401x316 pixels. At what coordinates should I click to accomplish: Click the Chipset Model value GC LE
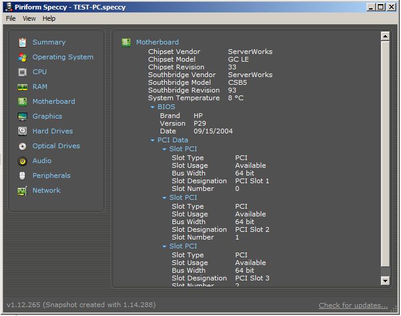238,59
